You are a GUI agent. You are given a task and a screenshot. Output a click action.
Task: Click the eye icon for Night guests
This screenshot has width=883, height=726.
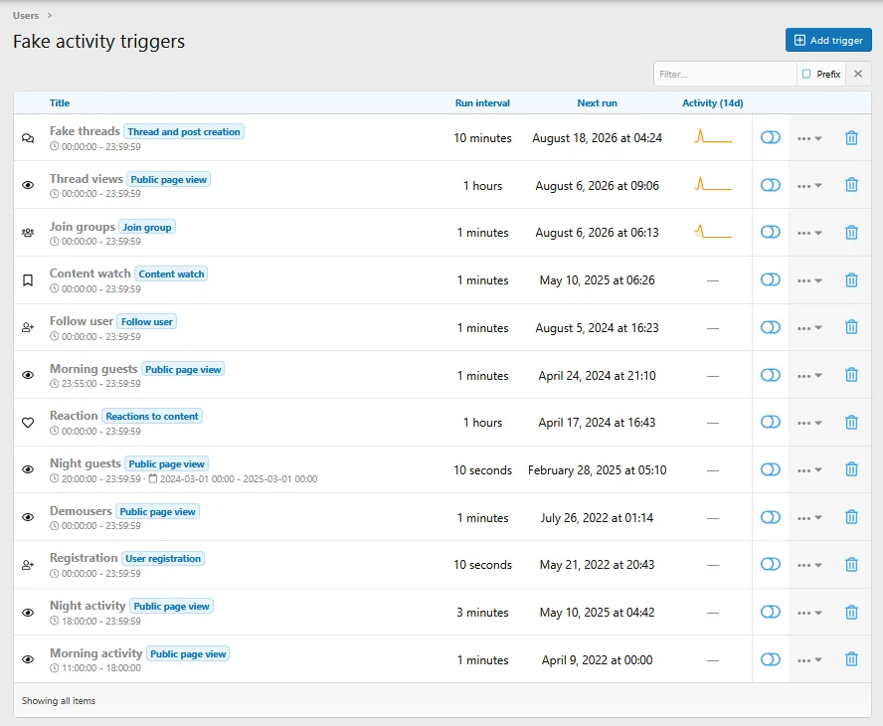click(28, 469)
